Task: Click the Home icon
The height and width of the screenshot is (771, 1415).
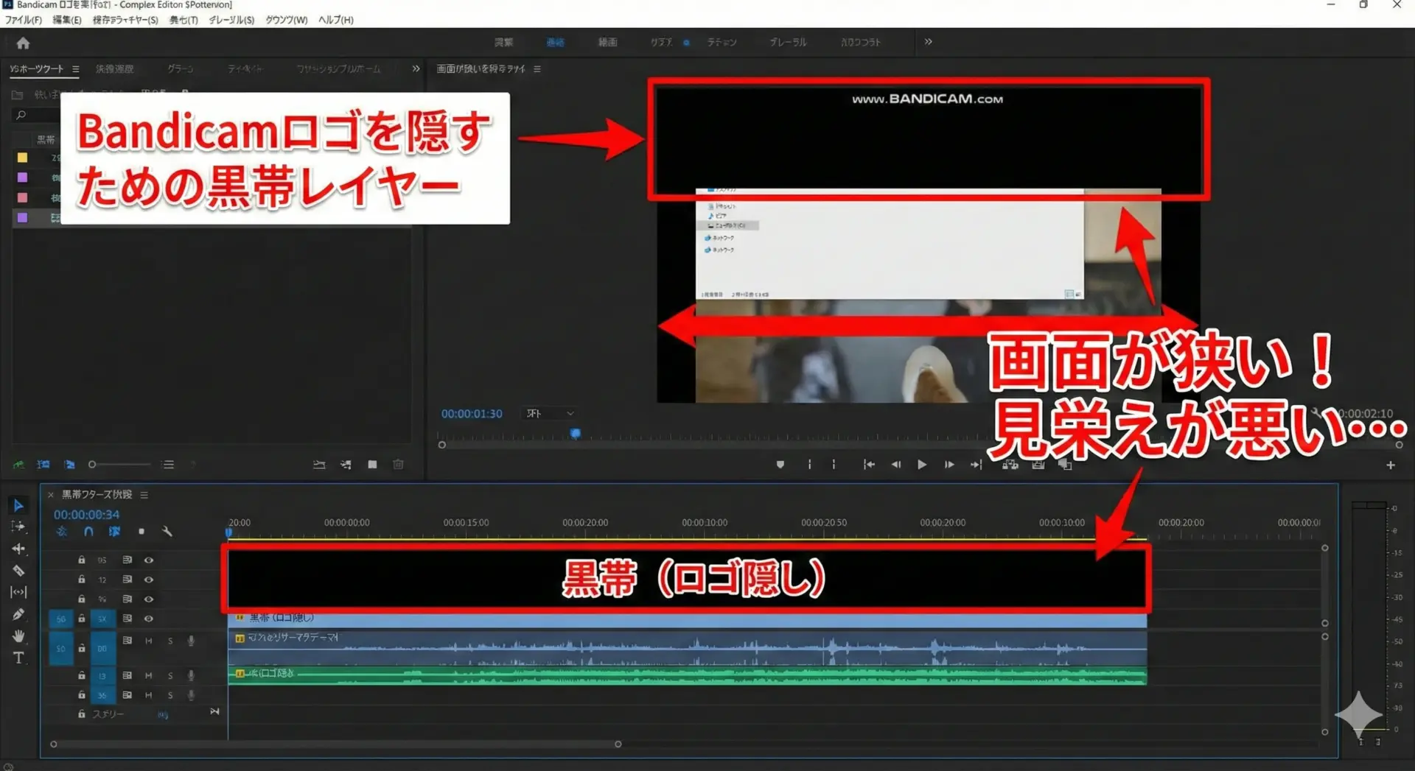Action: pyautogui.click(x=23, y=43)
